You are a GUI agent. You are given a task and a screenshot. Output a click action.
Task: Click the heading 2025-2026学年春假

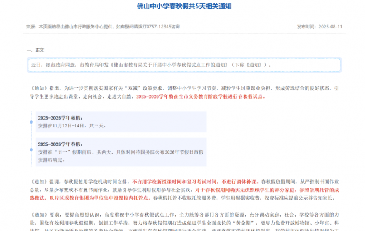(60, 145)
